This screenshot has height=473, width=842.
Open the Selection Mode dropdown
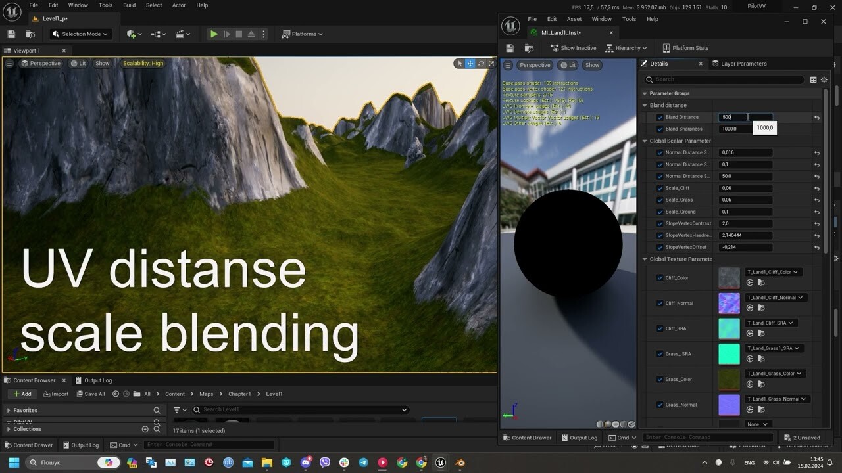[80, 34]
